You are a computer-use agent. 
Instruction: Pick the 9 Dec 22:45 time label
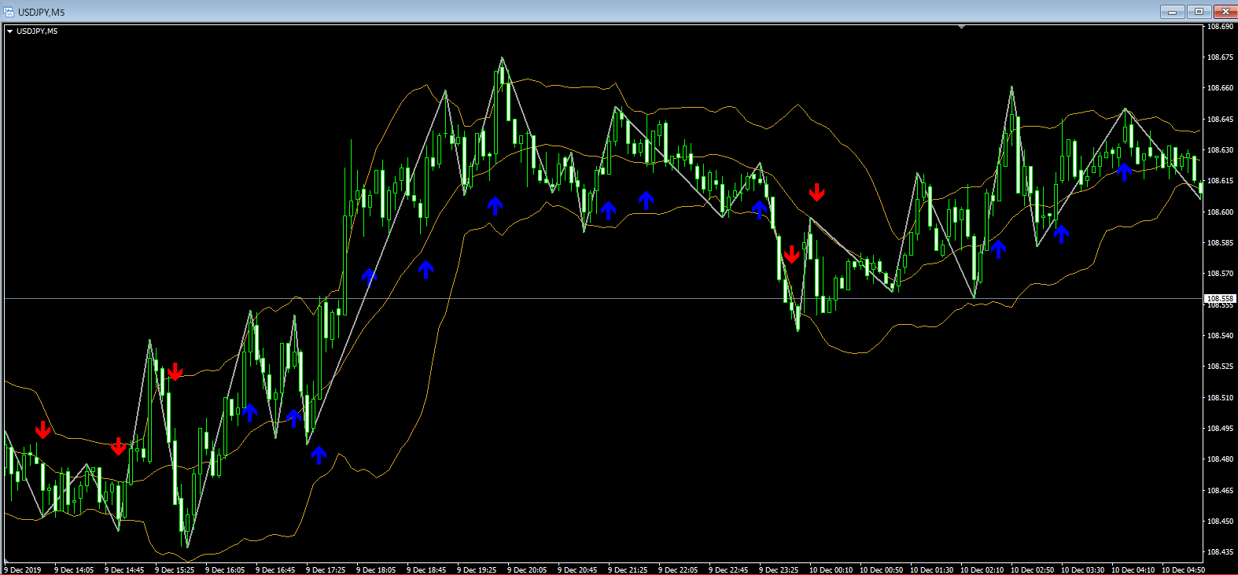(728, 570)
